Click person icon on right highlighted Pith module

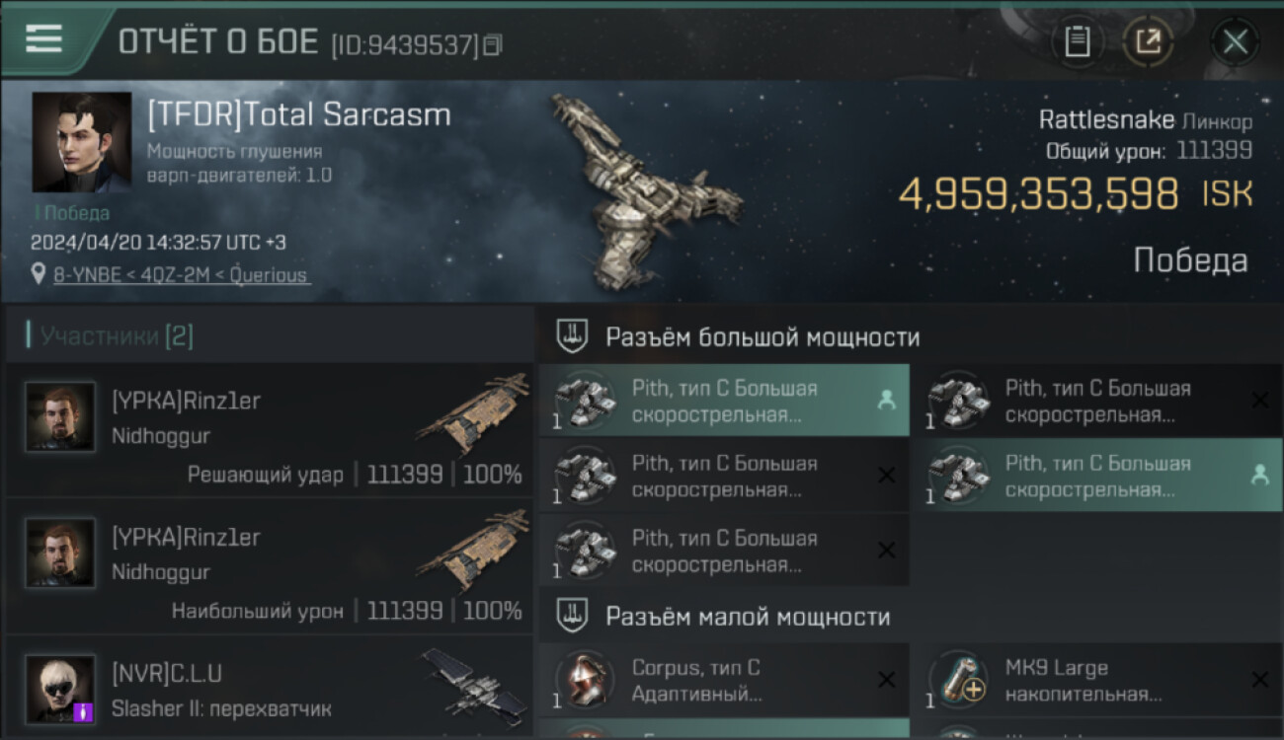pos(1260,475)
